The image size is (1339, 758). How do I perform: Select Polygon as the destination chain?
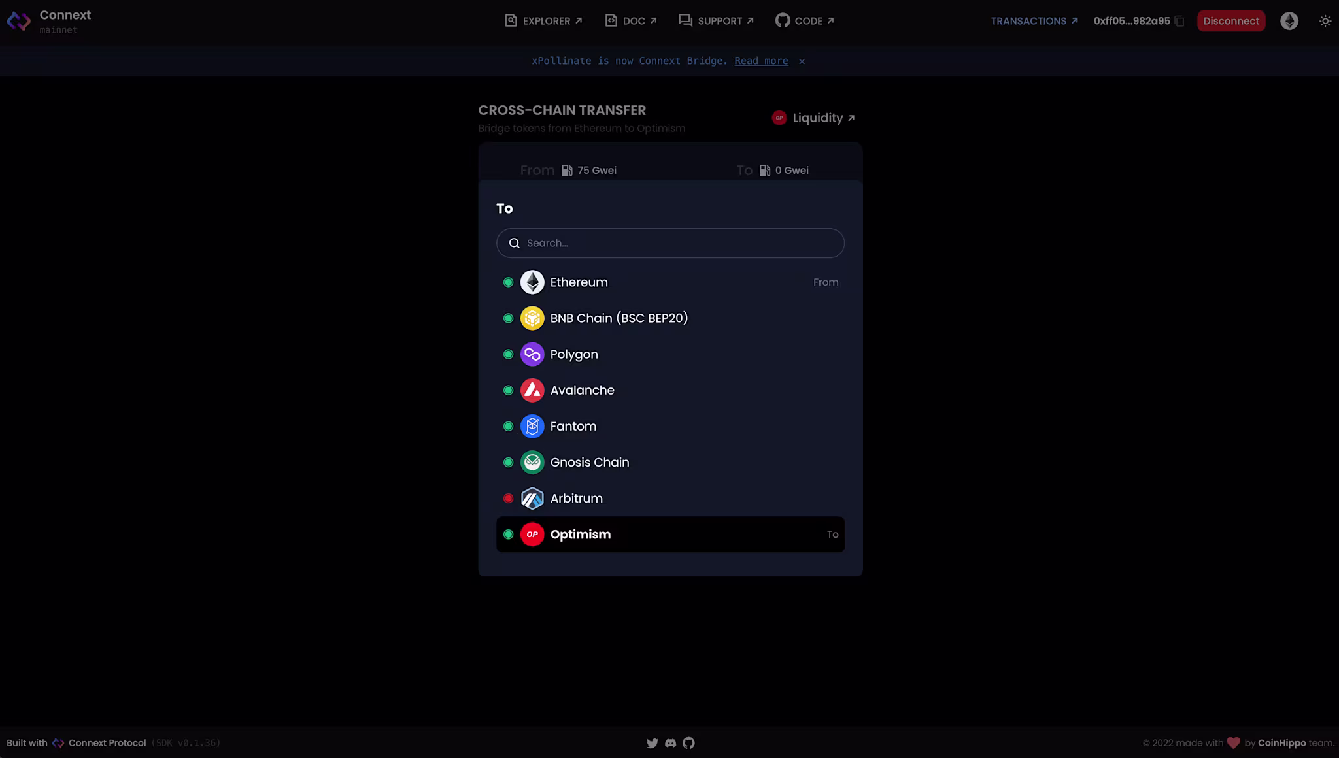(x=573, y=354)
